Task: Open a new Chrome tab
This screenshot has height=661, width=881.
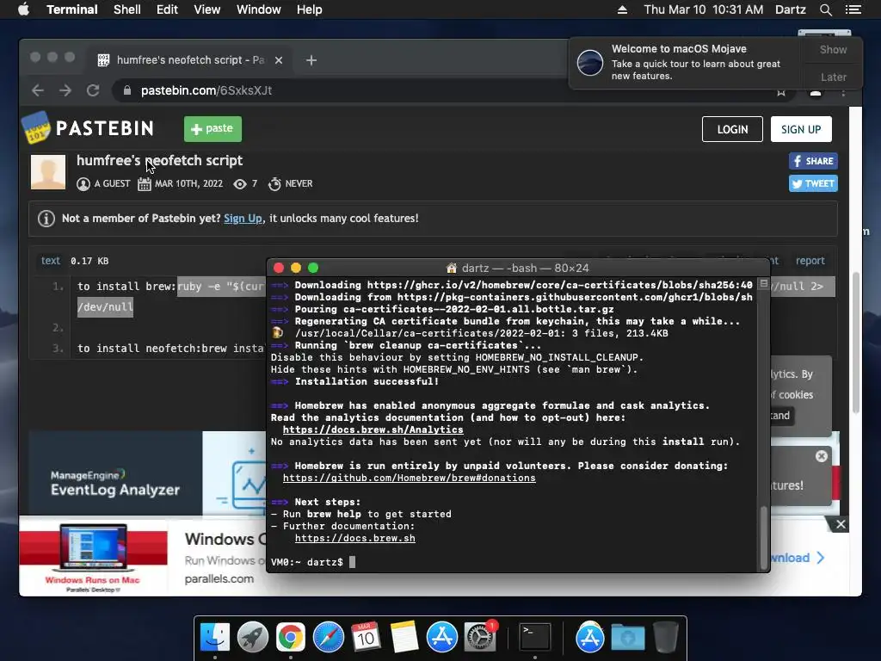Action: (311, 60)
